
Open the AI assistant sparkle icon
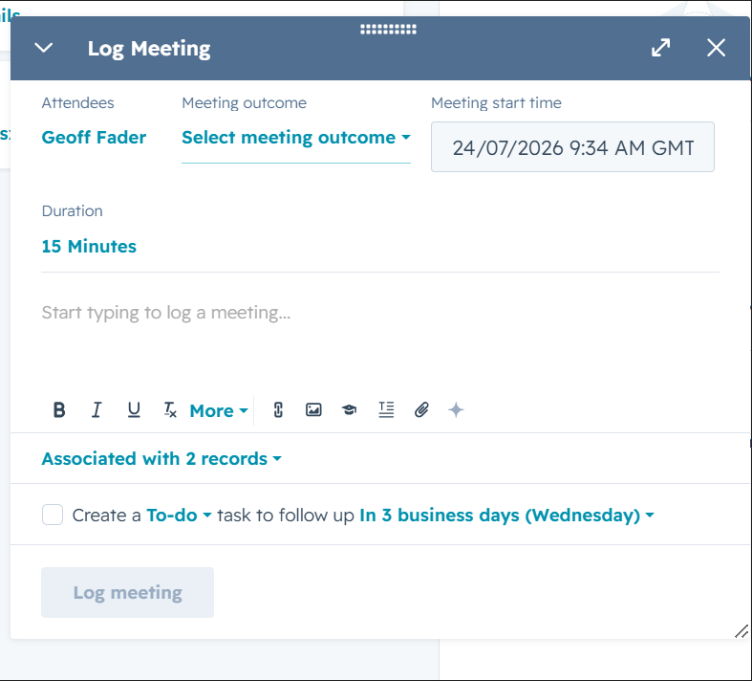coord(456,410)
